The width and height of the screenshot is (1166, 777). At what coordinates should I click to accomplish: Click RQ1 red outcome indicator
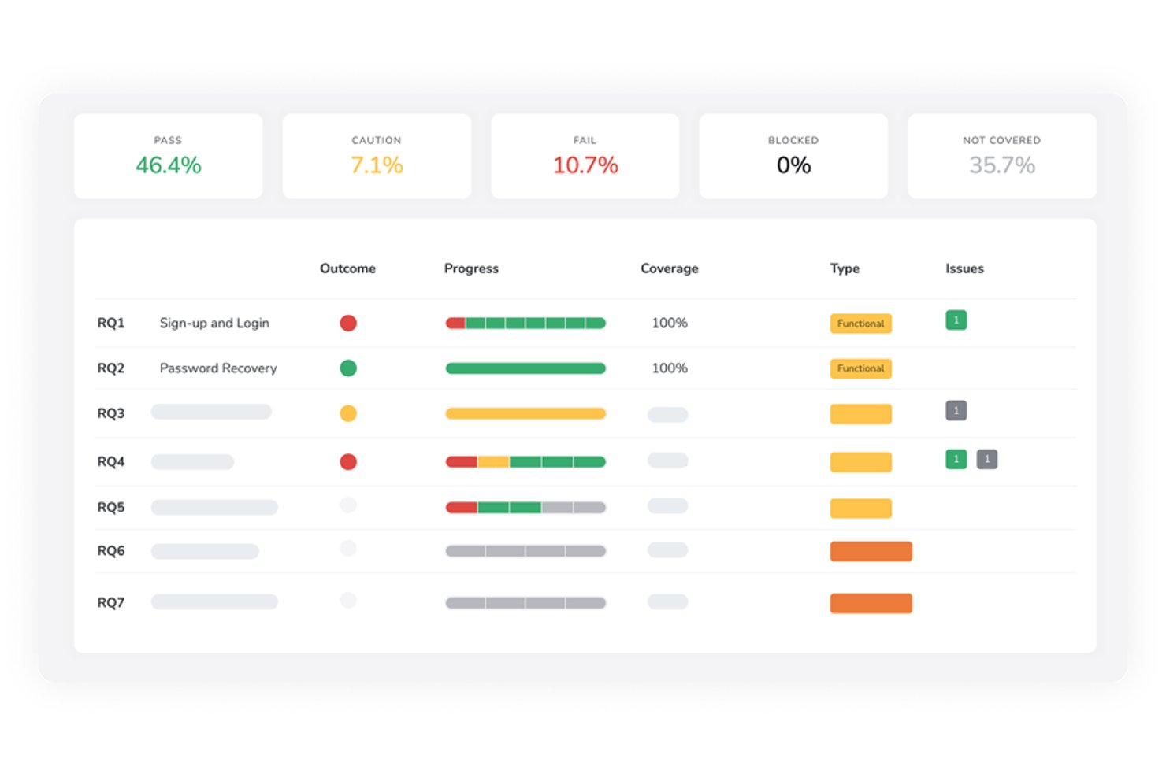[x=348, y=323]
